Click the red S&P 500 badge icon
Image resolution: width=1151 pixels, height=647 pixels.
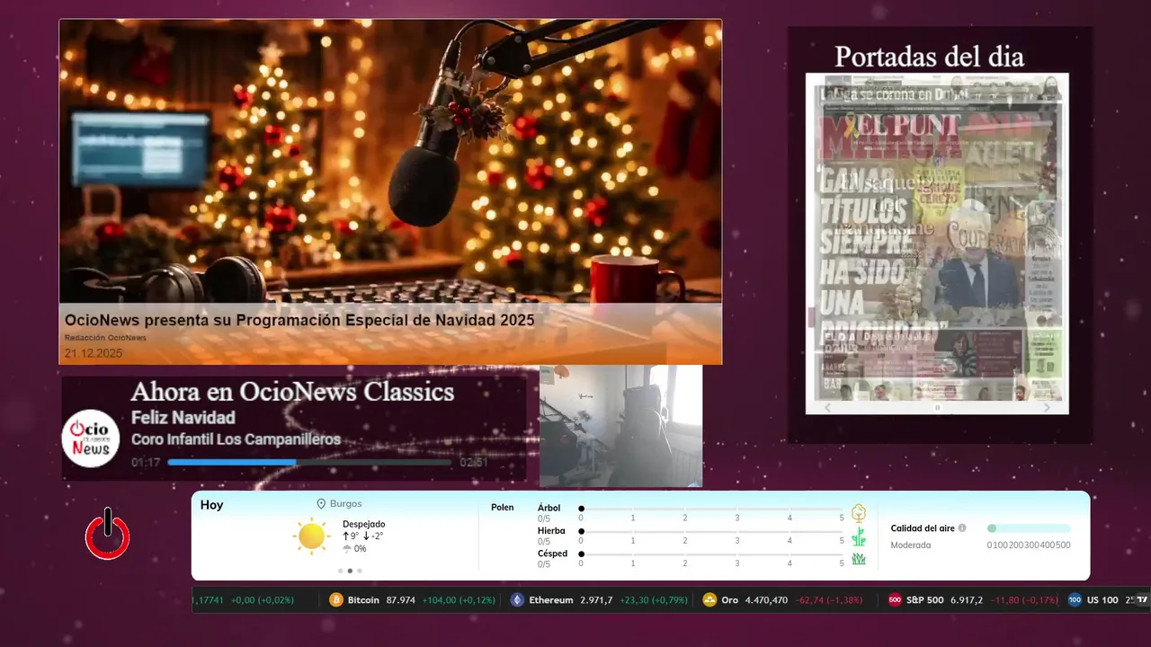click(895, 600)
